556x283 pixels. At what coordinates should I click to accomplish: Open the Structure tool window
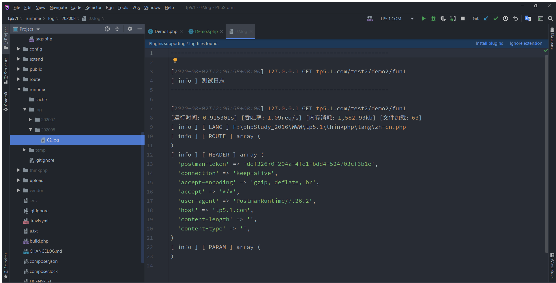click(6, 71)
